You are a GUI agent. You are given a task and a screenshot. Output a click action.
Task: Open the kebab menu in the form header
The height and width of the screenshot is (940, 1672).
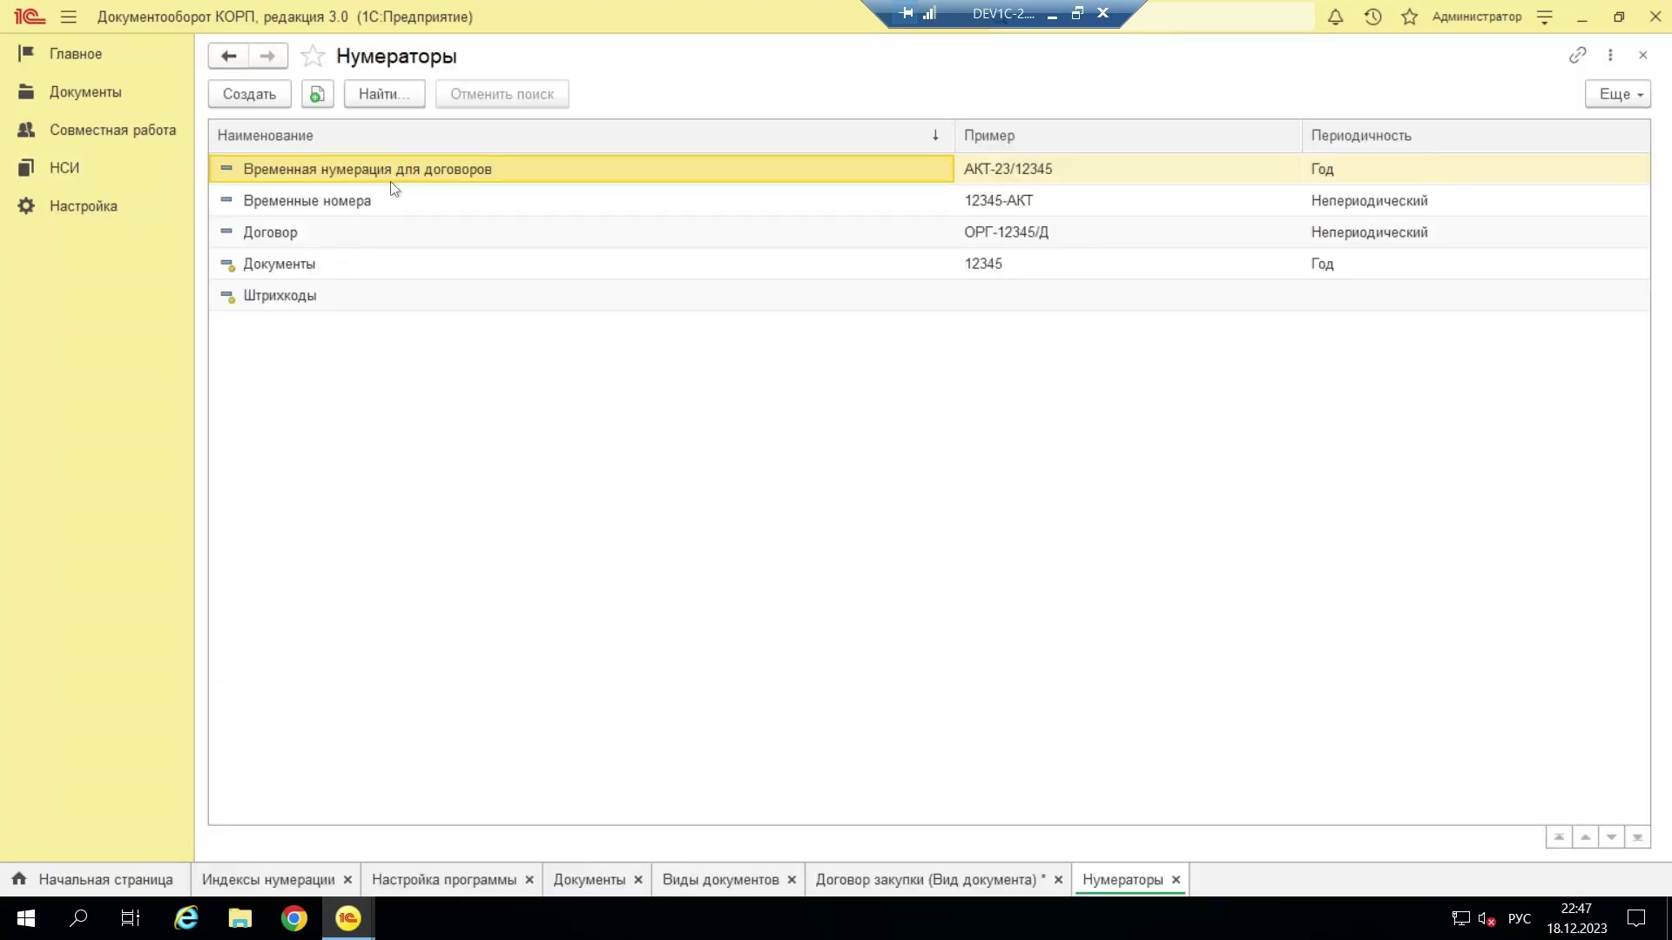[x=1610, y=55]
